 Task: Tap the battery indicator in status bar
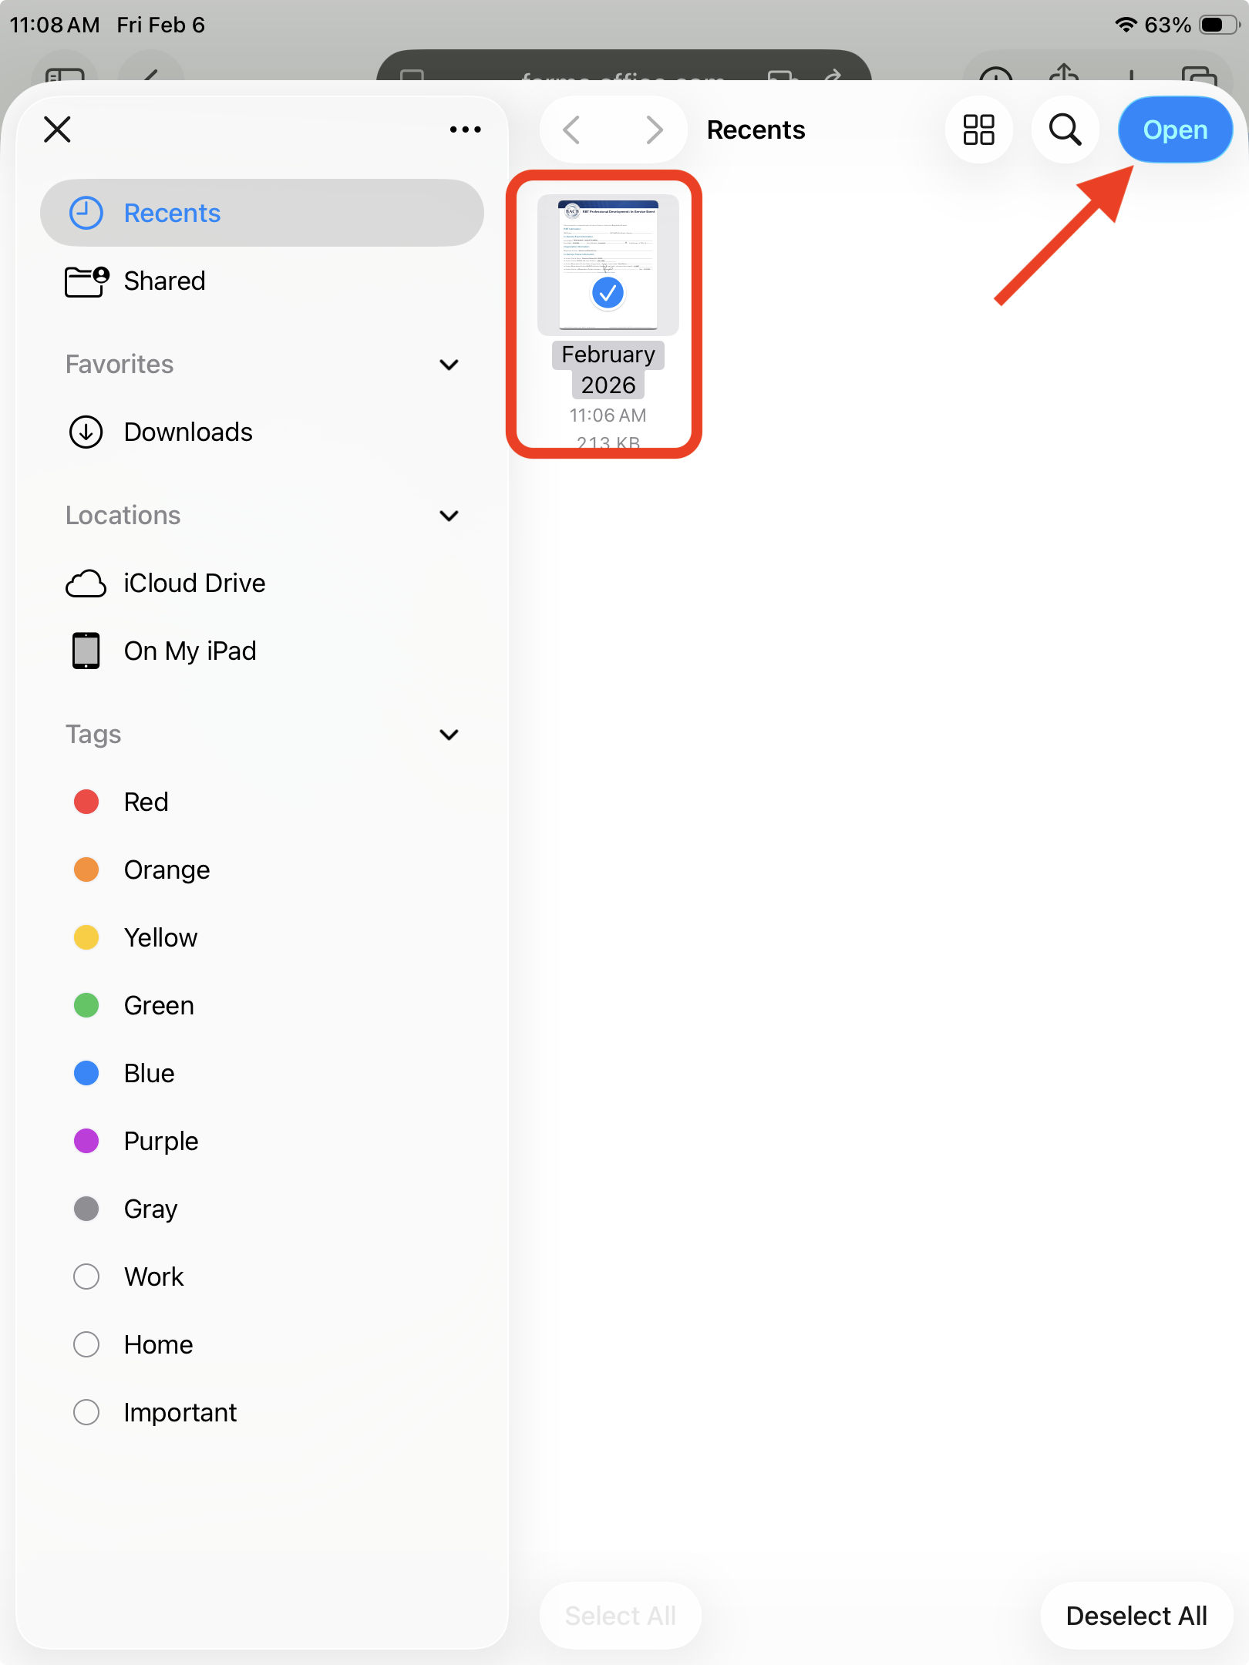1220,25
